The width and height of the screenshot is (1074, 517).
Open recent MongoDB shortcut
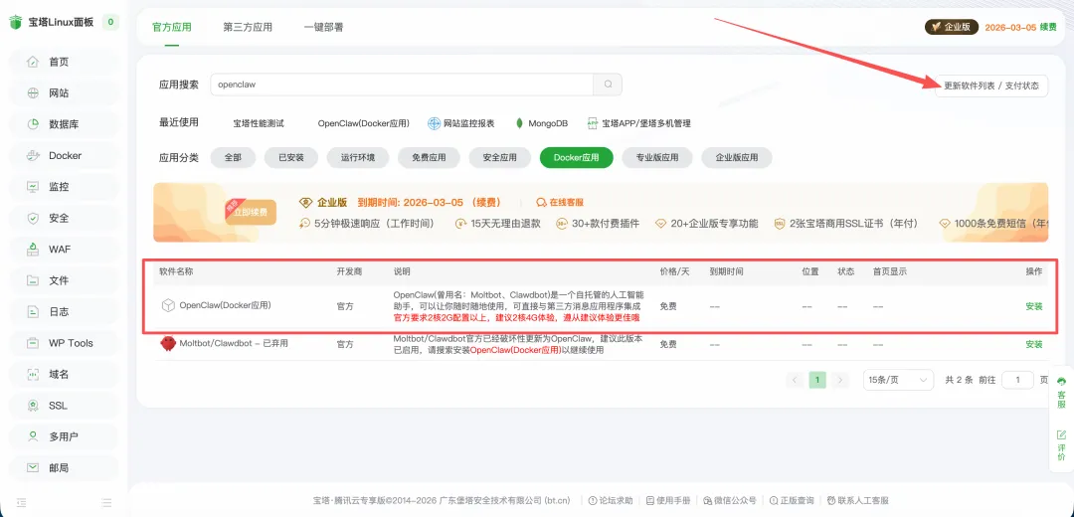click(541, 124)
